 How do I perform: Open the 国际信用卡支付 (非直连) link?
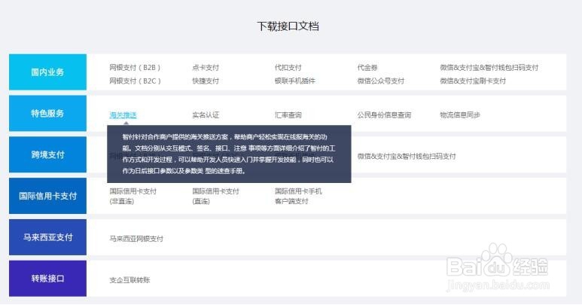(133, 197)
